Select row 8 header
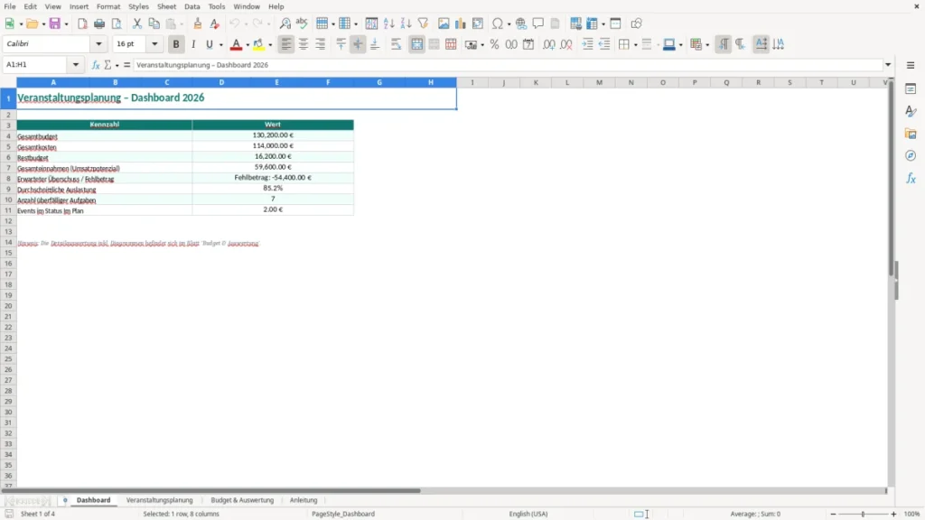Viewport: 925px width, 520px height. pyautogui.click(x=8, y=179)
